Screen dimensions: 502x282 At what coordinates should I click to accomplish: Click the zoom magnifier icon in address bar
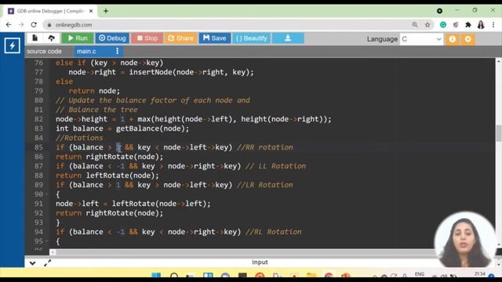[415, 24]
